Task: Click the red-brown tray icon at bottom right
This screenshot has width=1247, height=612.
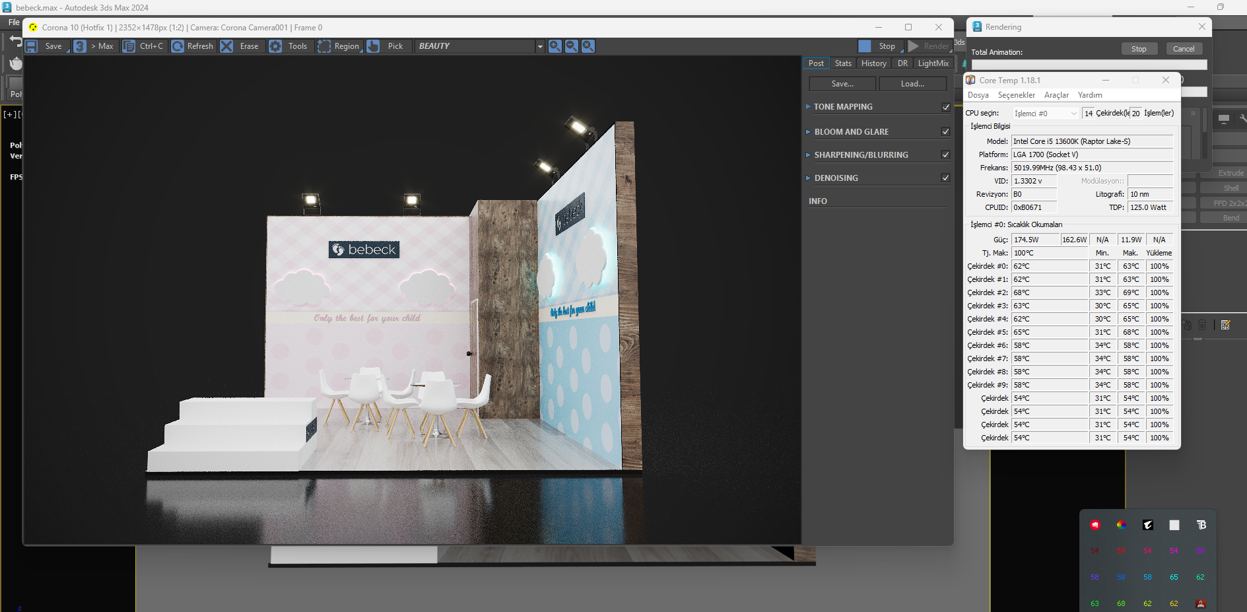Action: coord(1201,603)
